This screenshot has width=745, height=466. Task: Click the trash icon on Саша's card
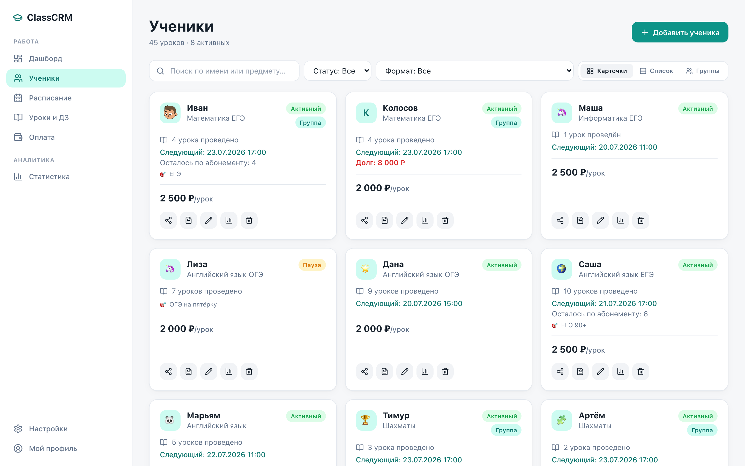(641, 372)
